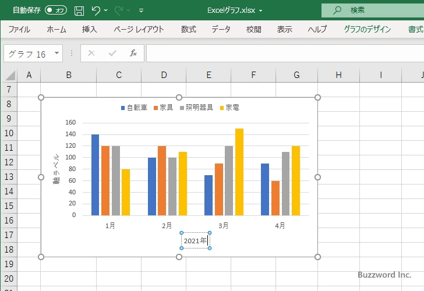Click the formula bar input area
This screenshot has height=291, width=424.
(x=285, y=54)
